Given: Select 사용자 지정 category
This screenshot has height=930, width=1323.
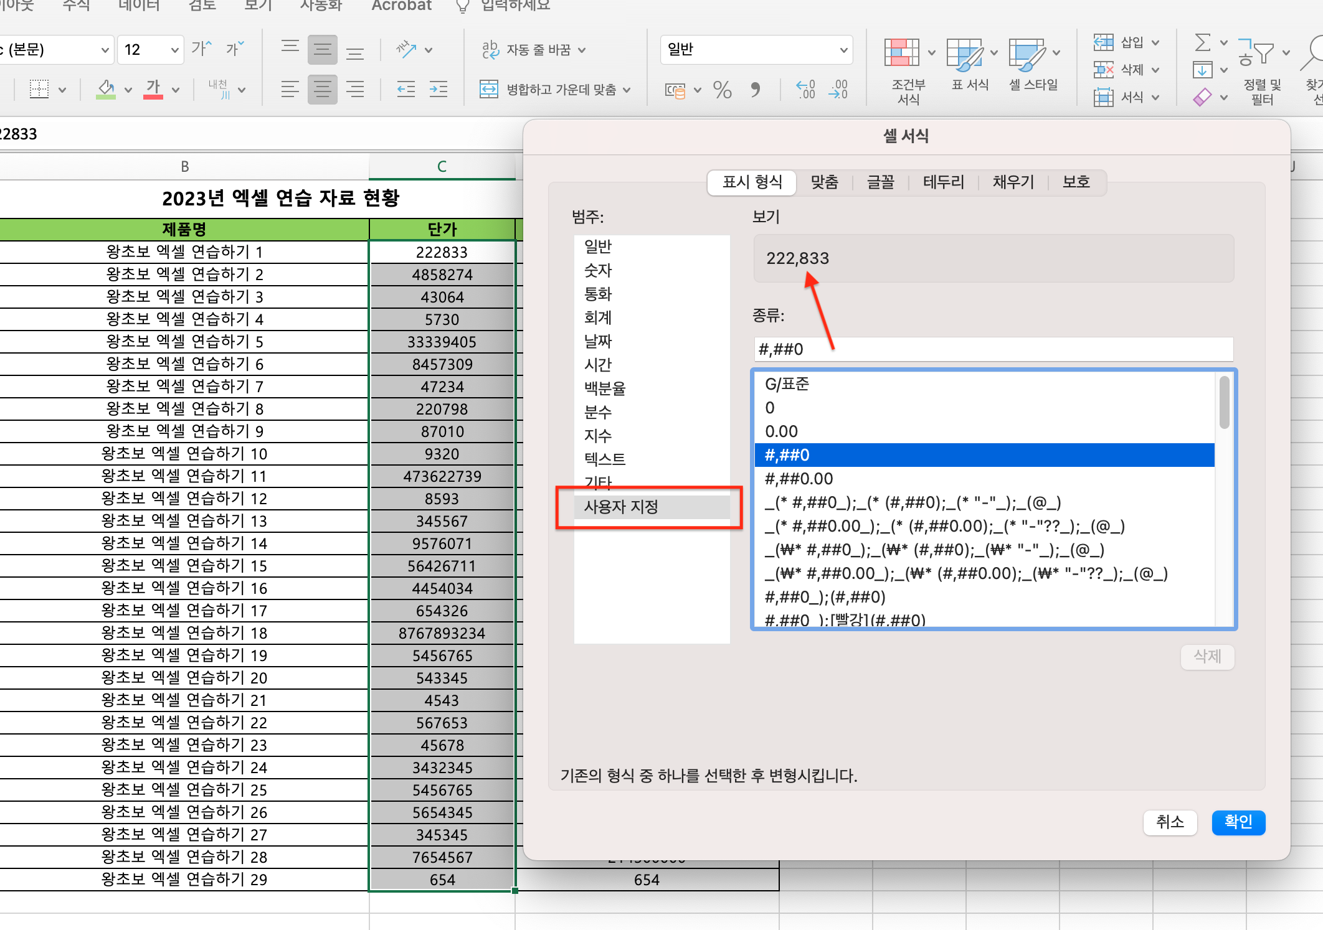Looking at the screenshot, I should tap(652, 507).
